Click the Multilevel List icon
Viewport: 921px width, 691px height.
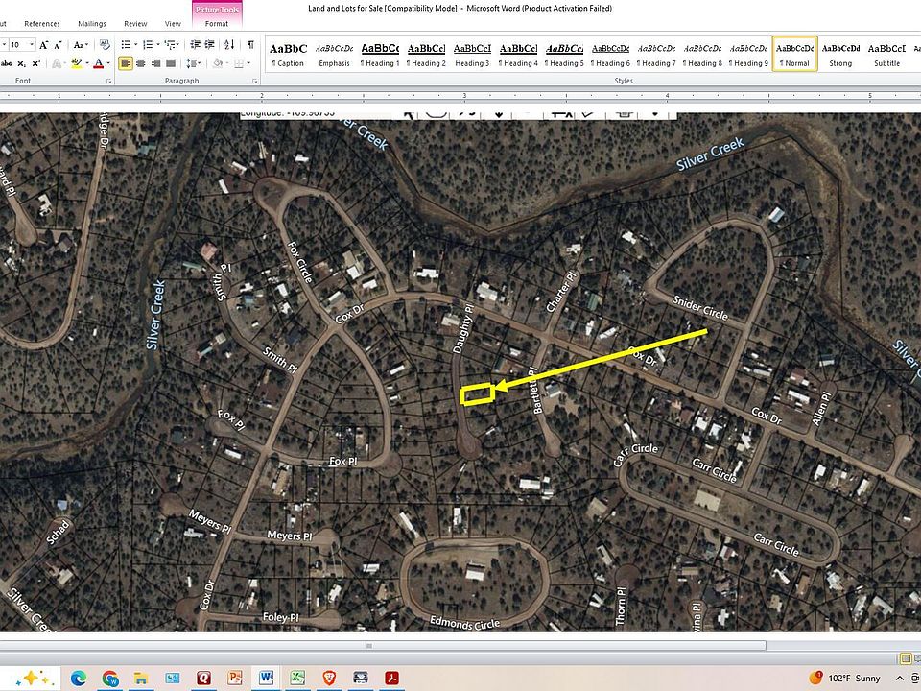[172, 45]
